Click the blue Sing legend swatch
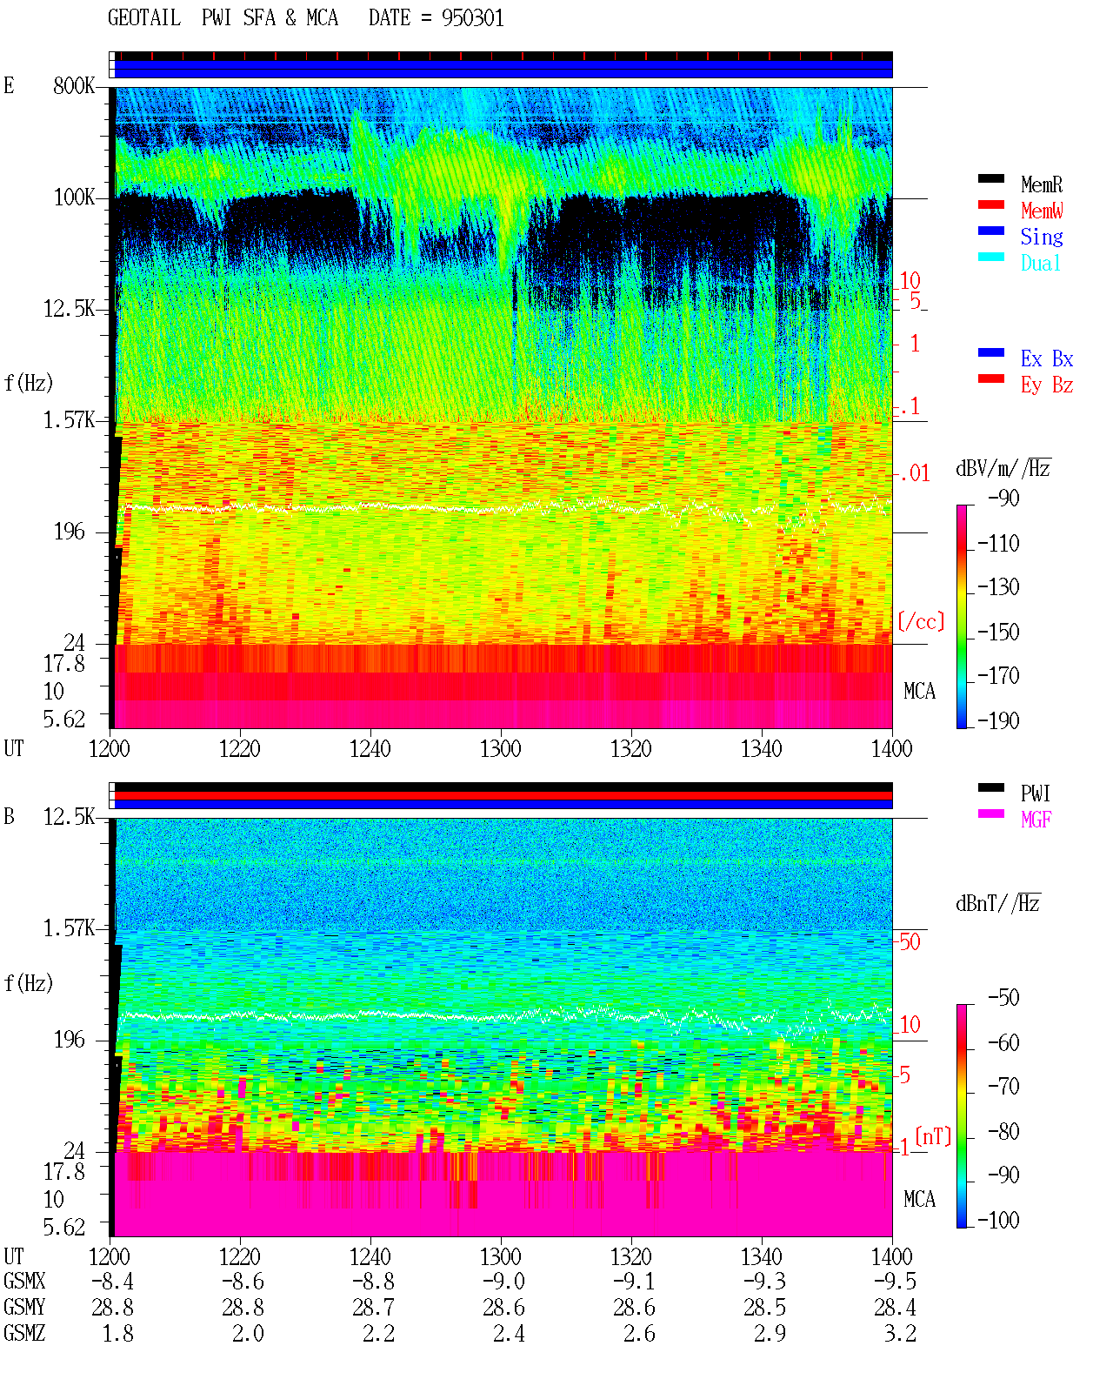The image size is (1113, 1386). click(x=991, y=231)
